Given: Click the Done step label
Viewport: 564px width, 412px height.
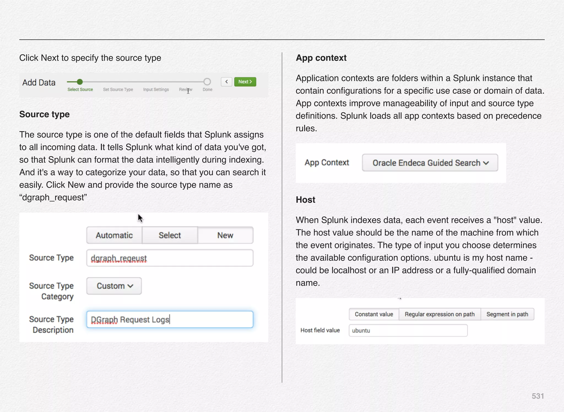Looking at the screenshot, I should 207,90.
